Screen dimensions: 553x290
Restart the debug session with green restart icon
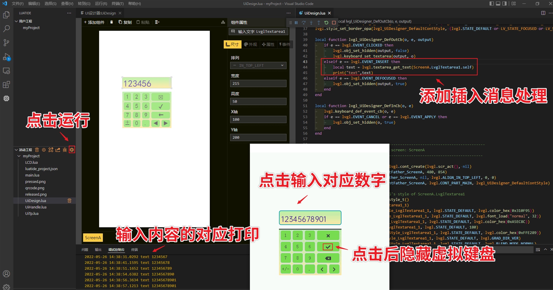[x=326, y=22]
